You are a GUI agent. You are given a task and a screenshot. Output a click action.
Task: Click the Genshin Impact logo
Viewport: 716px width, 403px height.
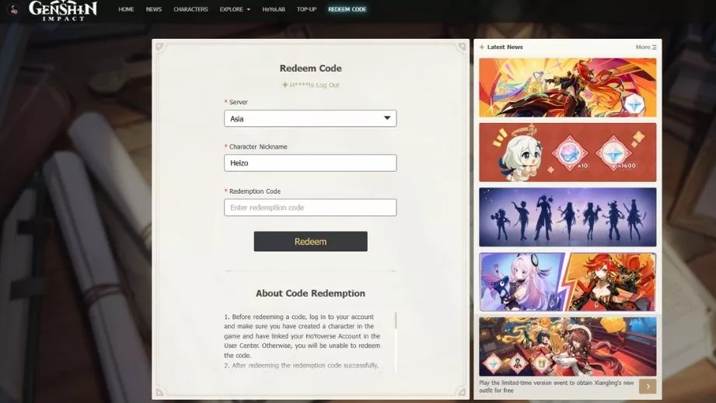(x=63, y=10)
